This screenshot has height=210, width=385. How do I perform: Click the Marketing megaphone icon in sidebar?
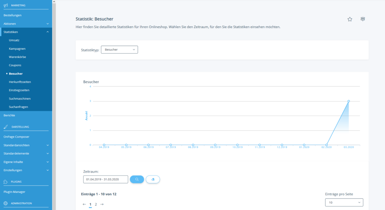pyautogui.click(x=6, y=6)
